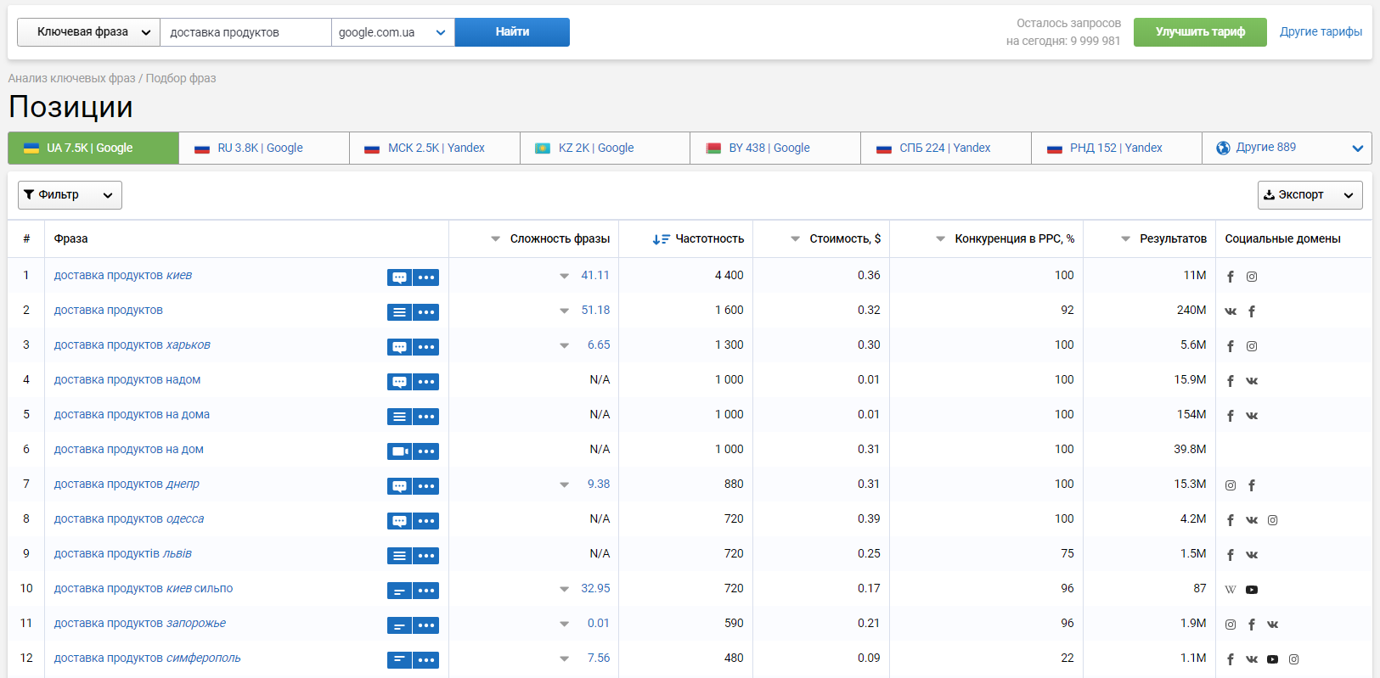
Task: Click Facebook icon in доставка продуктов киев row
Action: coord(1231,277)
